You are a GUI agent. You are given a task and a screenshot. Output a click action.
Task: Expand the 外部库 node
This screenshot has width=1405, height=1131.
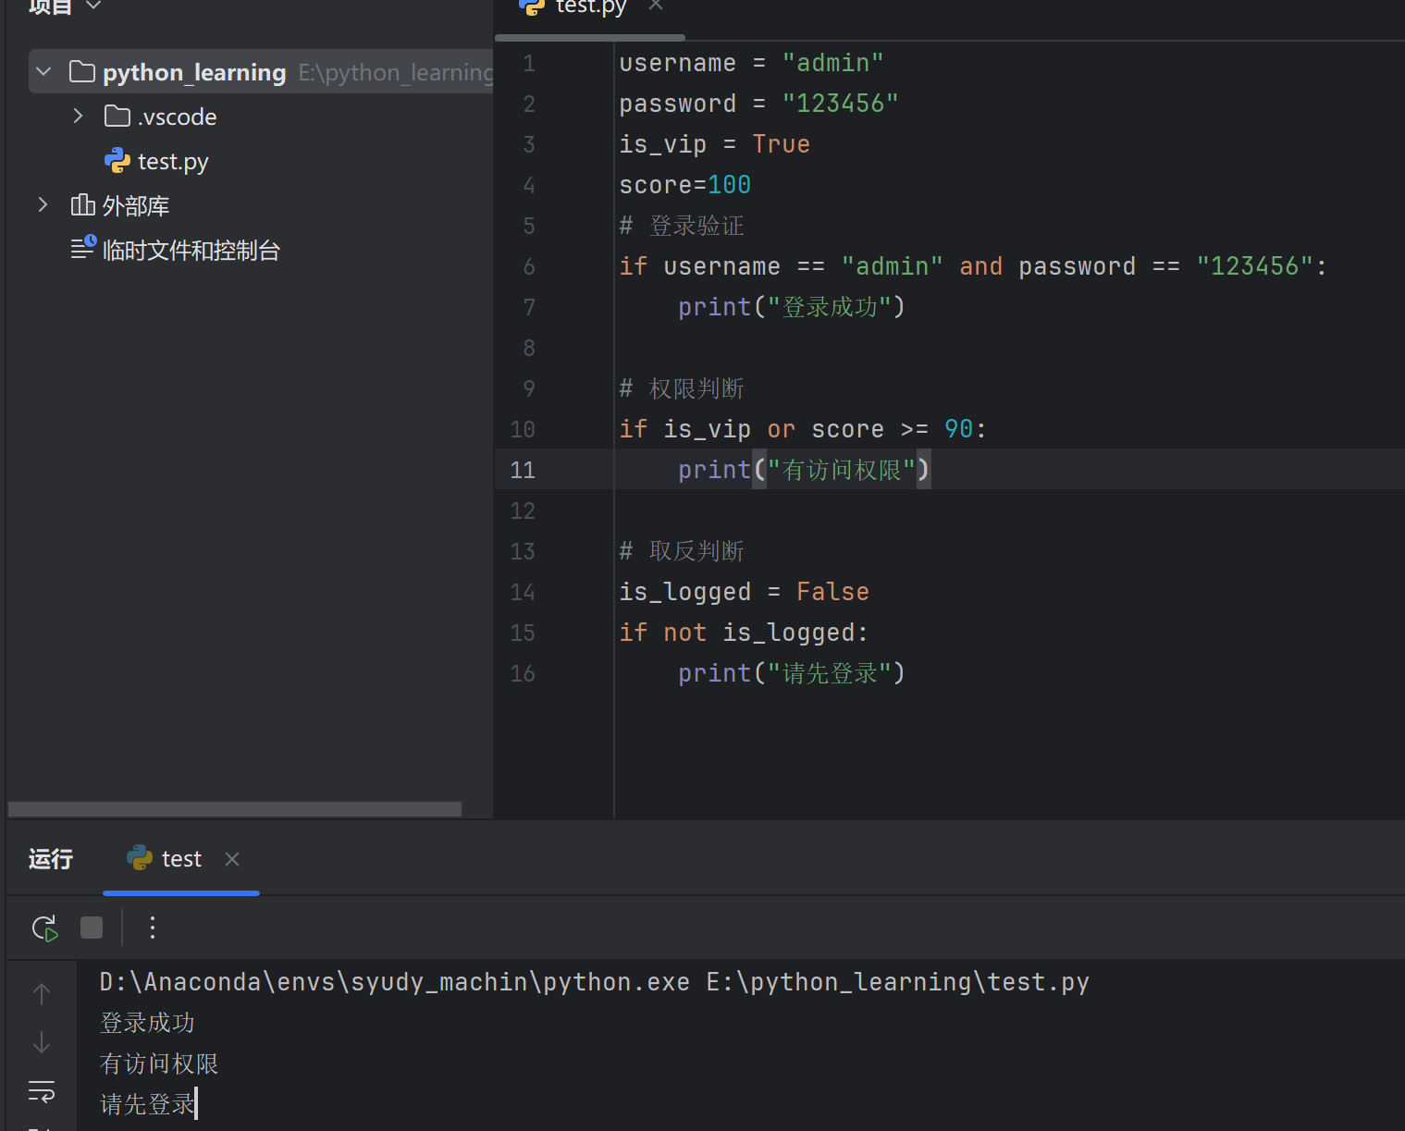(43, 205)
